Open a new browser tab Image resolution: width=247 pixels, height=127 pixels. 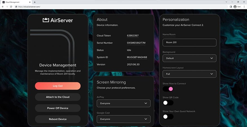click(35, 2)
